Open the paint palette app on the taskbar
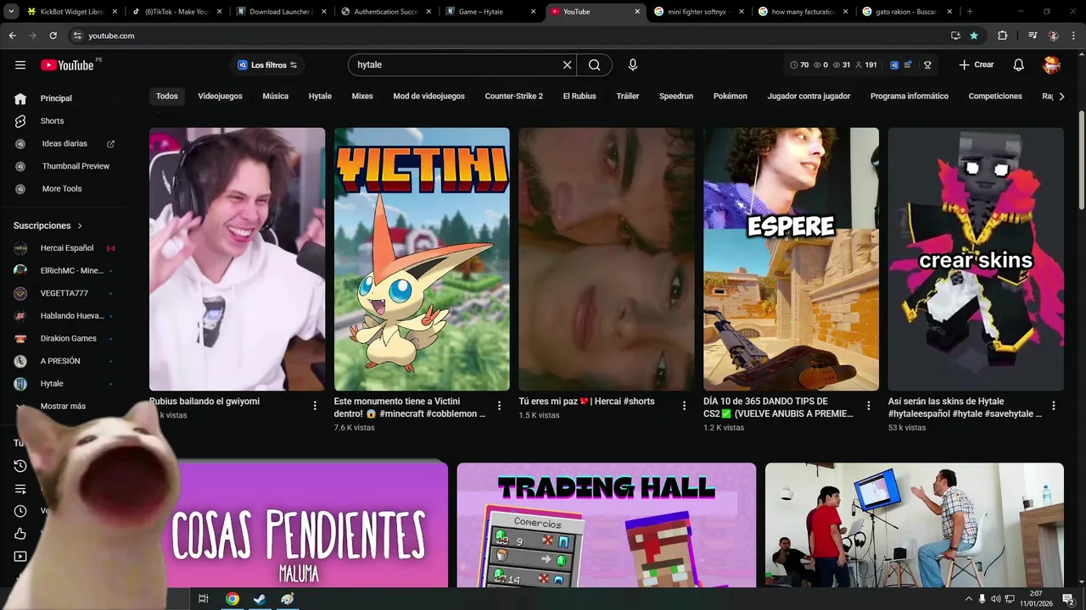 point(288,599)
